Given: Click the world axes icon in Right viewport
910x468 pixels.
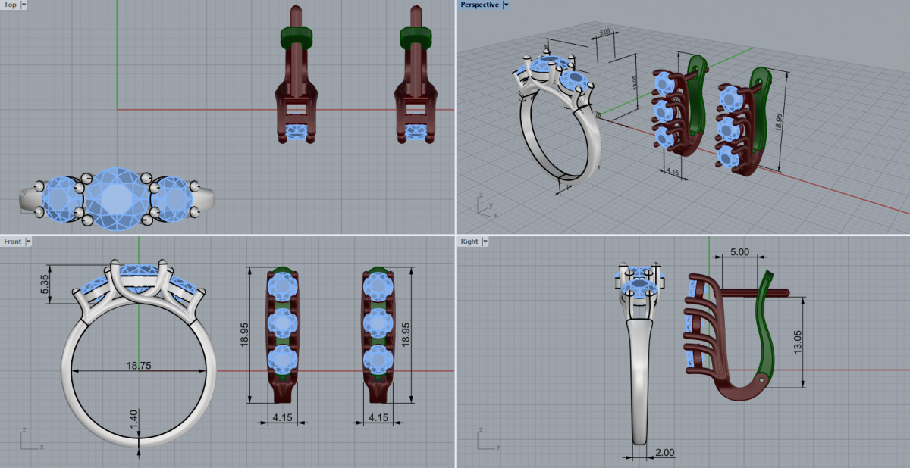Looking at the screenshot, I should (x=489, y=439).
